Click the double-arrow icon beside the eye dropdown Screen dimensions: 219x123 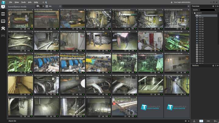click(x=43, y=6)
